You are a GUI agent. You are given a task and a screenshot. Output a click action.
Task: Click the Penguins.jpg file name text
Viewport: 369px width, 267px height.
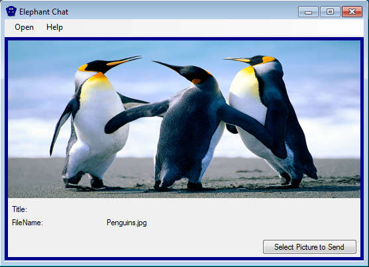[127, 223]
